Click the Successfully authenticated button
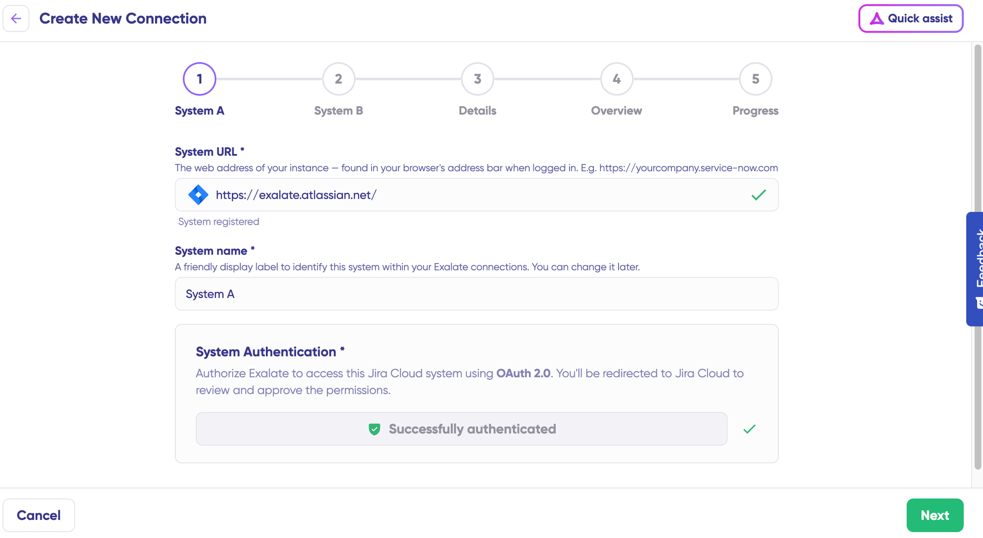This screenshot has width=983, height=538. coord(462,429)
